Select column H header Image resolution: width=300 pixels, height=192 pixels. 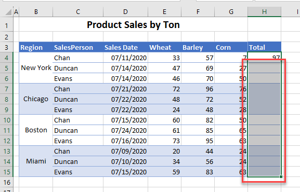264,12
